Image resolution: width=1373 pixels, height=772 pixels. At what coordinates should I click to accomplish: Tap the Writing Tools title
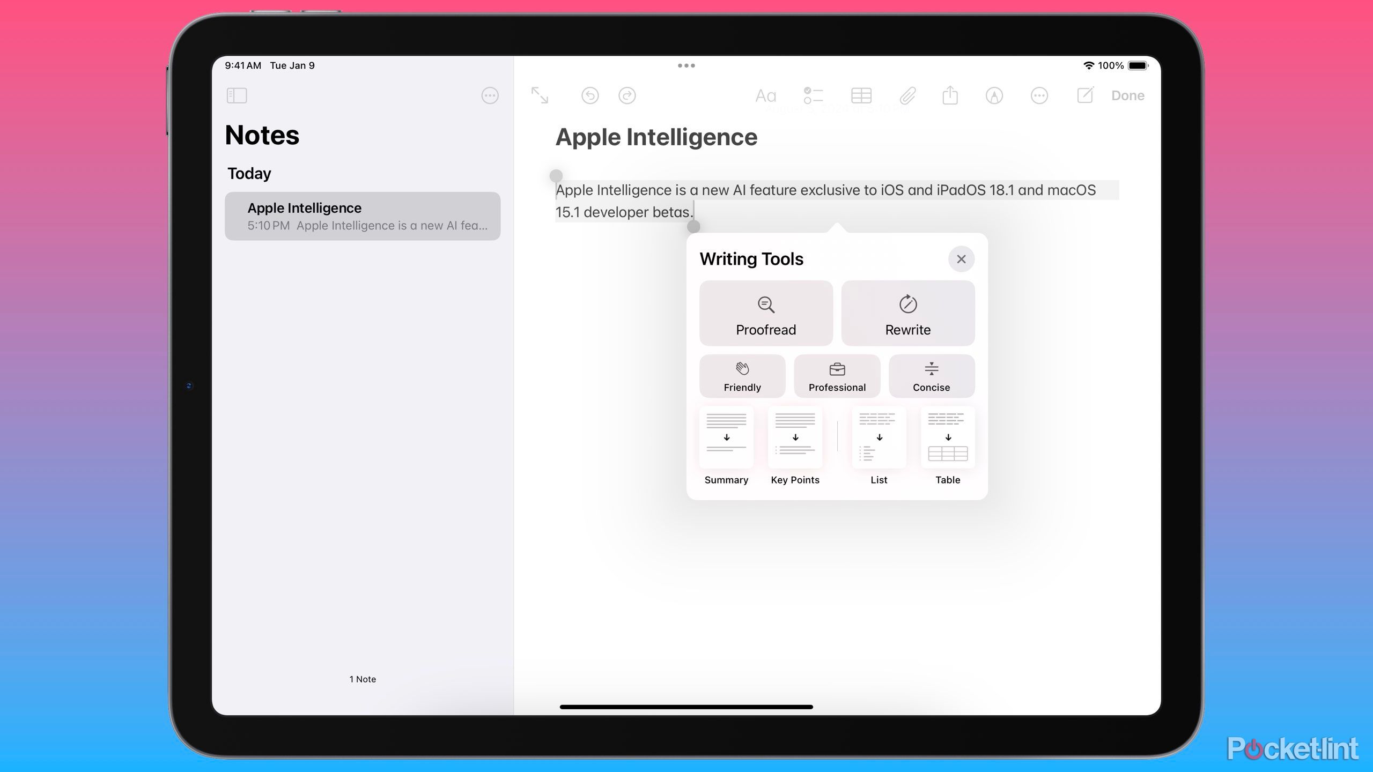pyautogui.click(x=751, y=259)
